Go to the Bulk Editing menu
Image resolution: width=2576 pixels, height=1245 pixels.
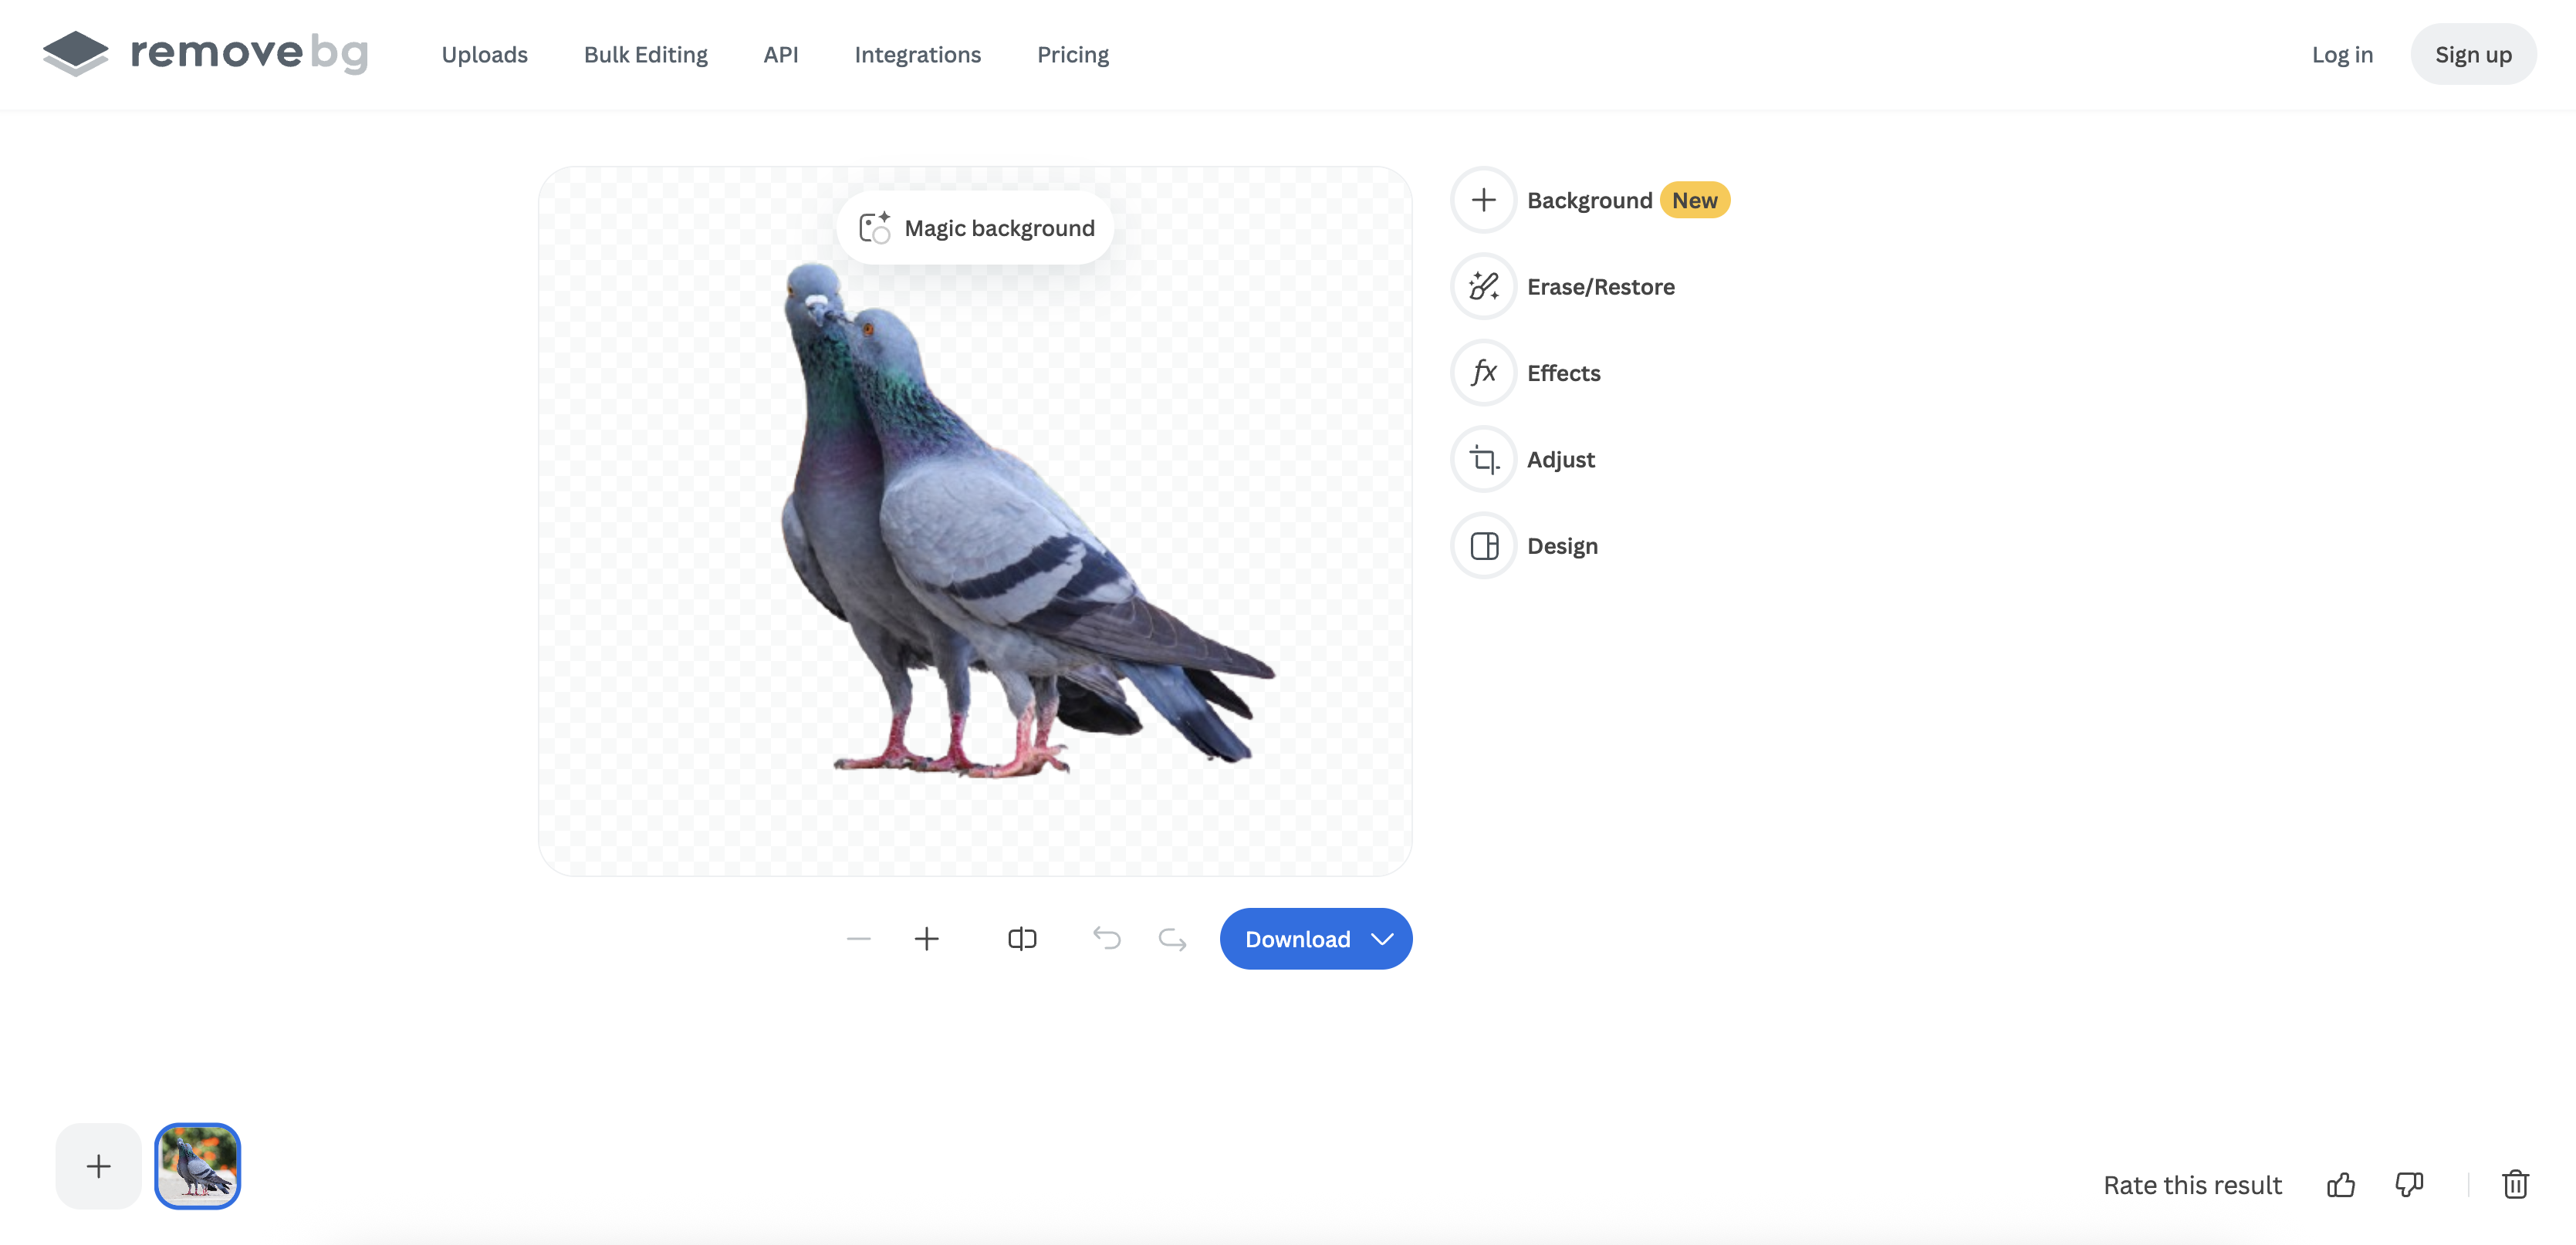pos(645,55)
